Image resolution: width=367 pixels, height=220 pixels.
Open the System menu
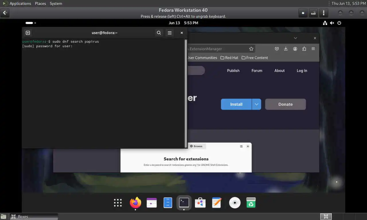56,3
